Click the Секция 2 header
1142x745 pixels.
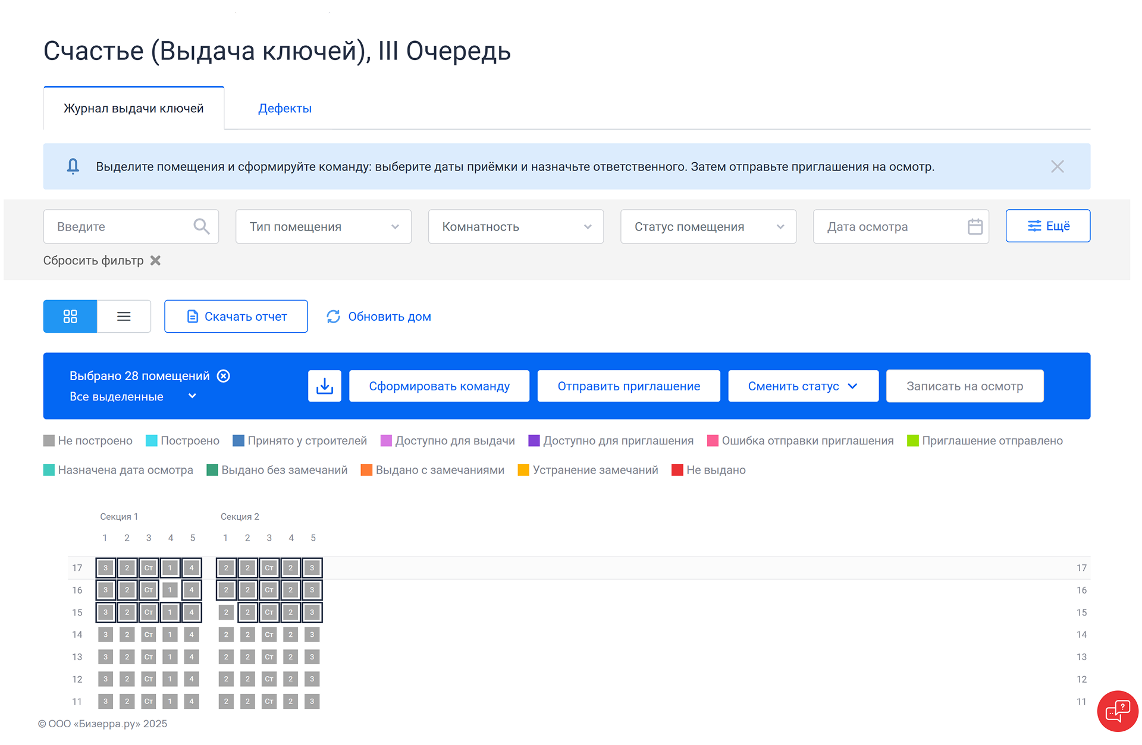[240, 517]
